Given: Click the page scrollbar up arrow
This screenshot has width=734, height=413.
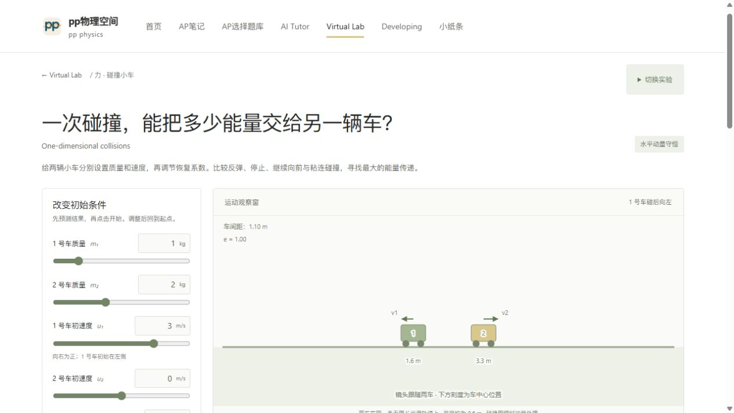Looking at the screenshot, I should coord(730,5).
